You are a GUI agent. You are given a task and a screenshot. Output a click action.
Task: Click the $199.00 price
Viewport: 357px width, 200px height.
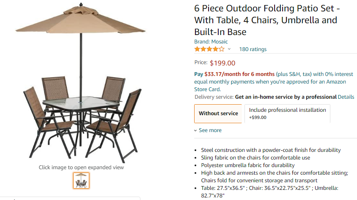click(222, 63)
